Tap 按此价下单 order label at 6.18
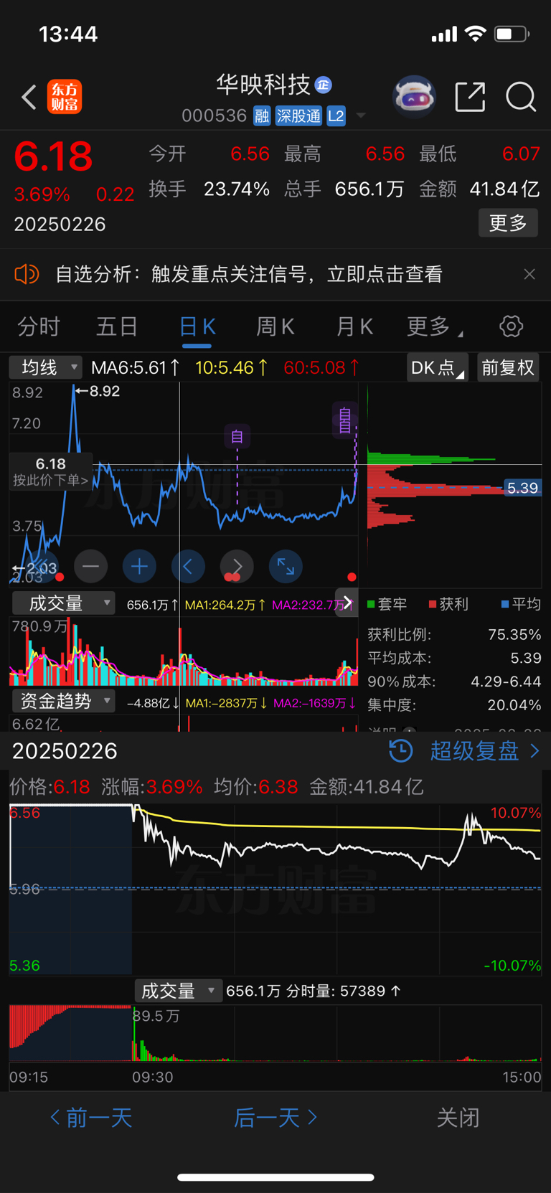 pos(50,472)
